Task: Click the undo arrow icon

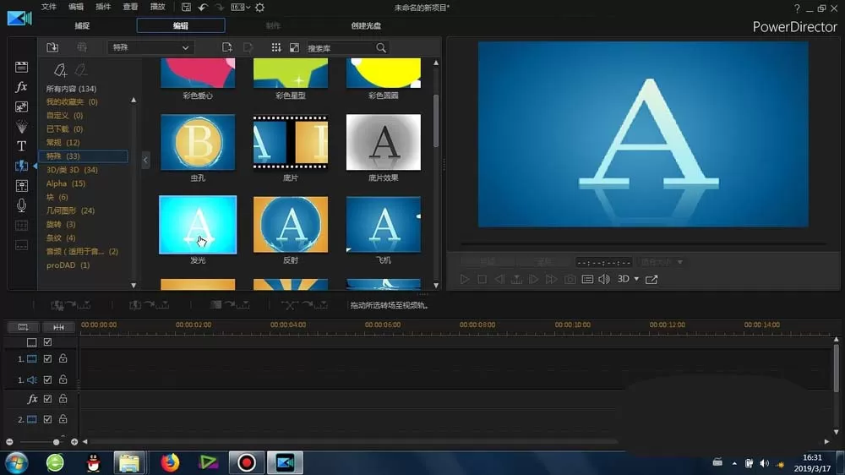Action: tap(203, 8)
